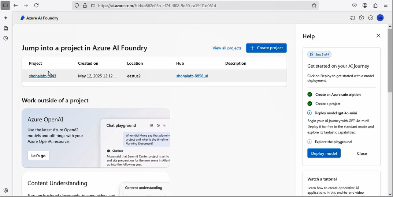This screenshot has height=197, width=393.
Task: Open the Pocket save icon
Action: click(355, 5)
